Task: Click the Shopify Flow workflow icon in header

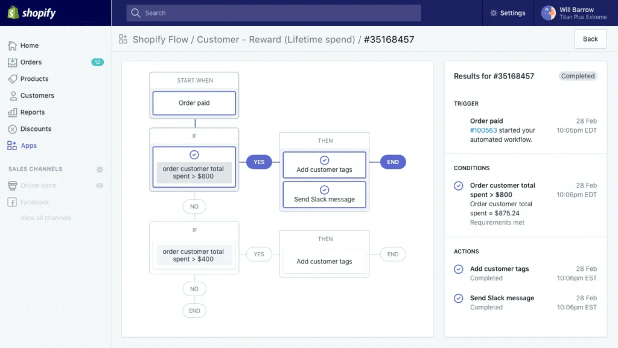Action: [124, 39]
